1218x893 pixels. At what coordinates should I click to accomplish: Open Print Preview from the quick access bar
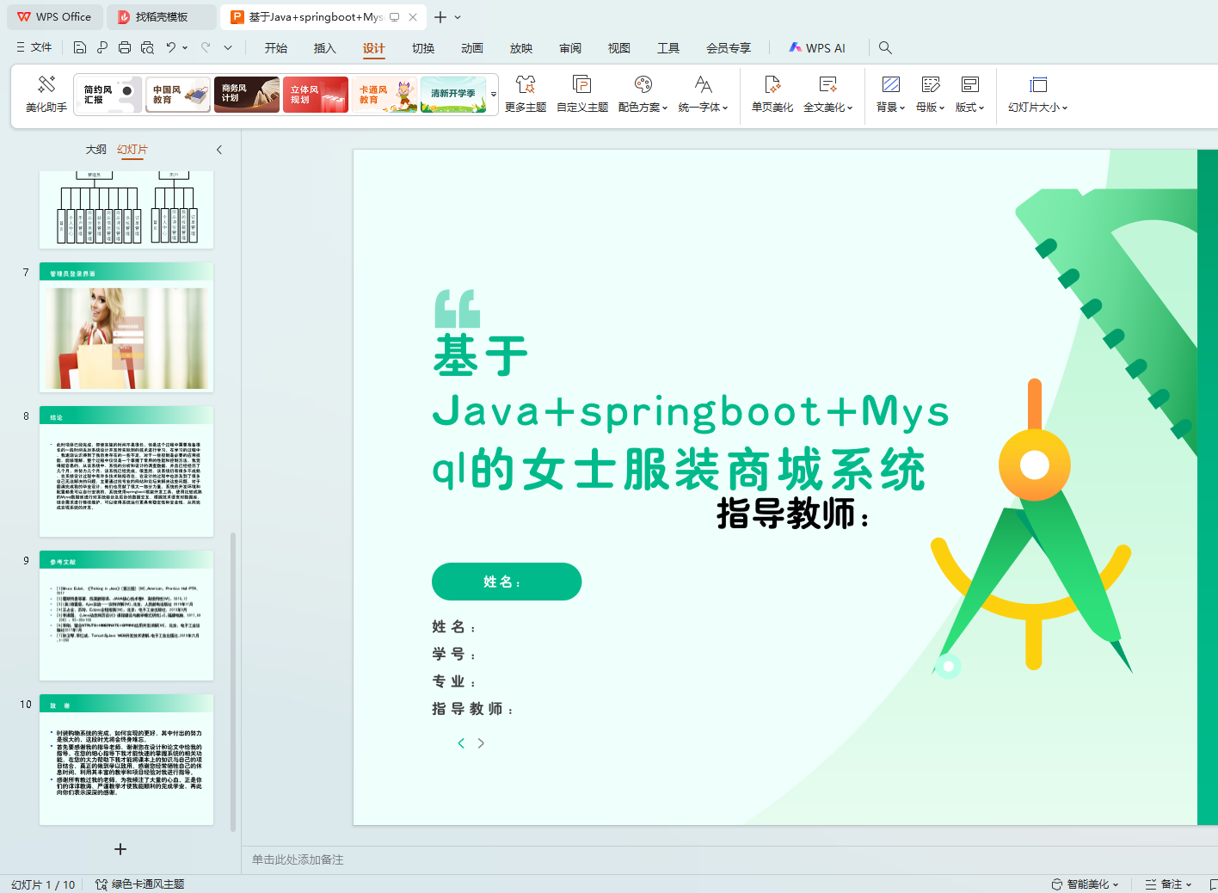pyautogui.click(x=147, y=48)
